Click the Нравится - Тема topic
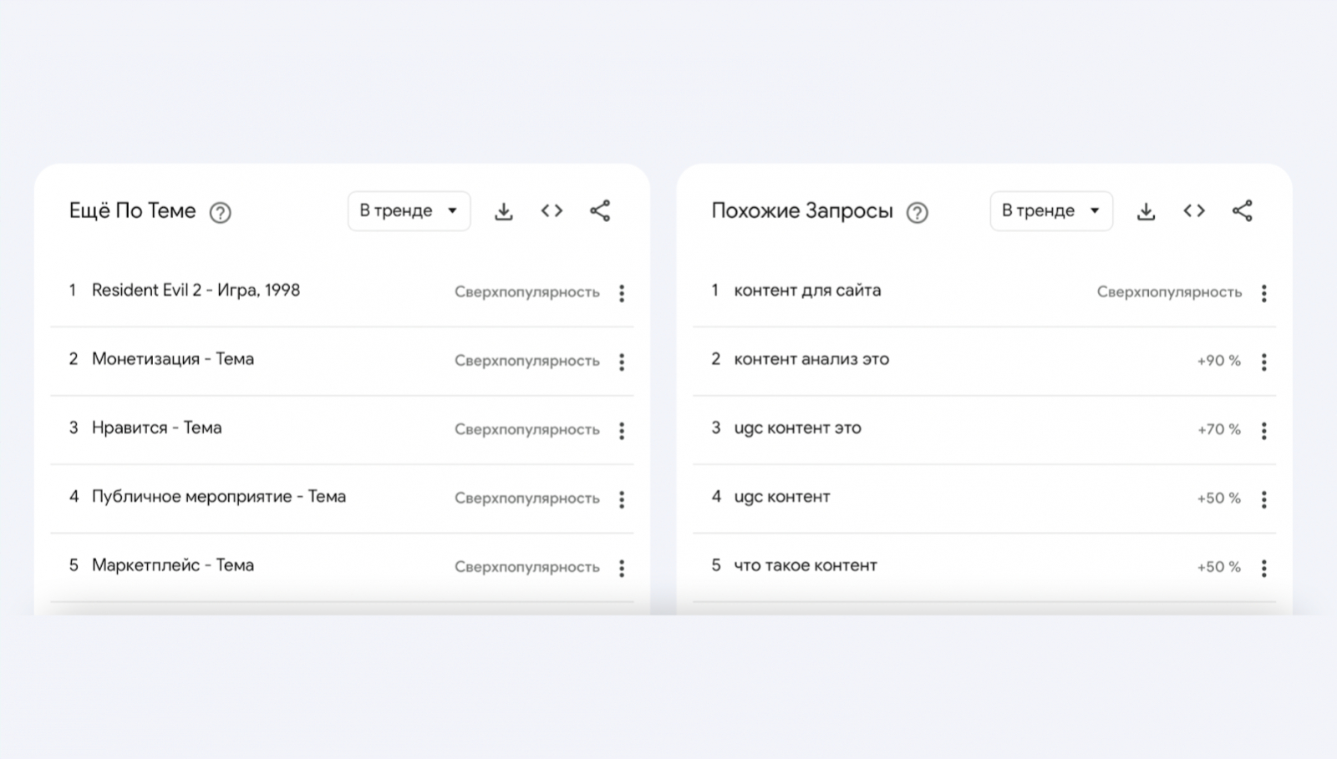Viewport: 1337px width, 759px height. (x=156, y=428)
